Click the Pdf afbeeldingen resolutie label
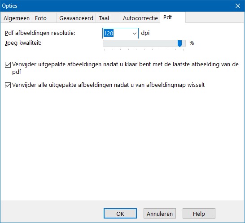Screen dimensions: 245x223 40,33
